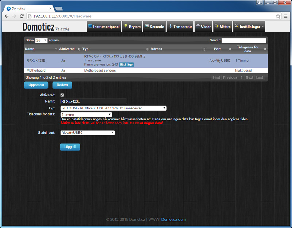
Task: Click the Last pagination button
Action: pyautogui.click(x=260, y=77)
